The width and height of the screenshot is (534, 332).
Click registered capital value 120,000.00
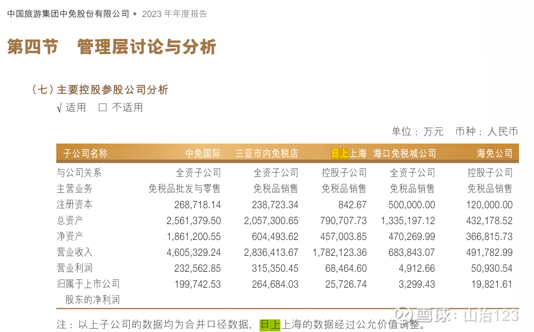click(490, 205)
